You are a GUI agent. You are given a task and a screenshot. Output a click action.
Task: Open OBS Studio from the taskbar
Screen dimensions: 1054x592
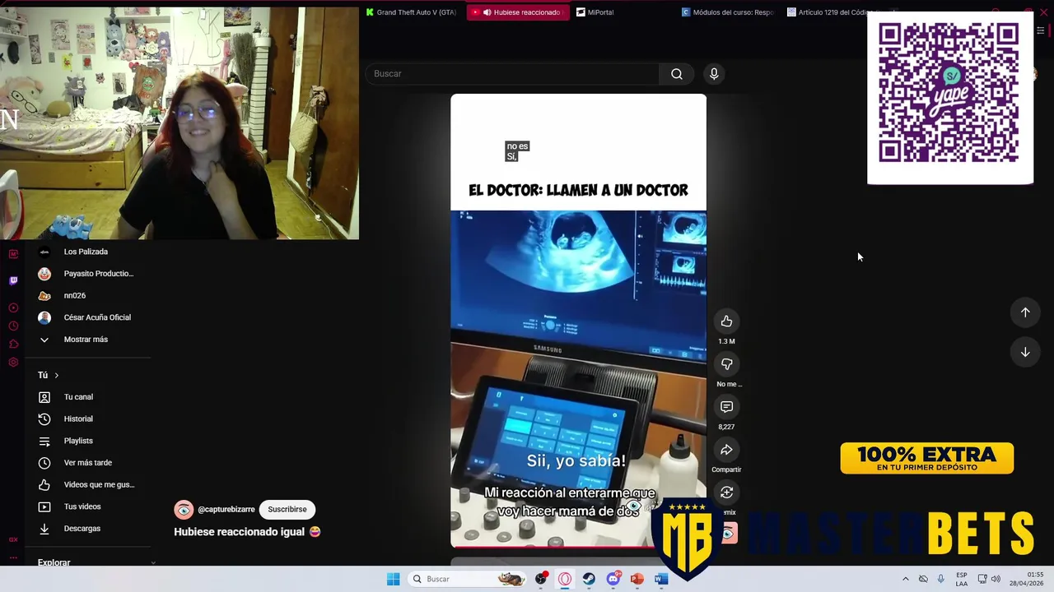coord(541,579)
